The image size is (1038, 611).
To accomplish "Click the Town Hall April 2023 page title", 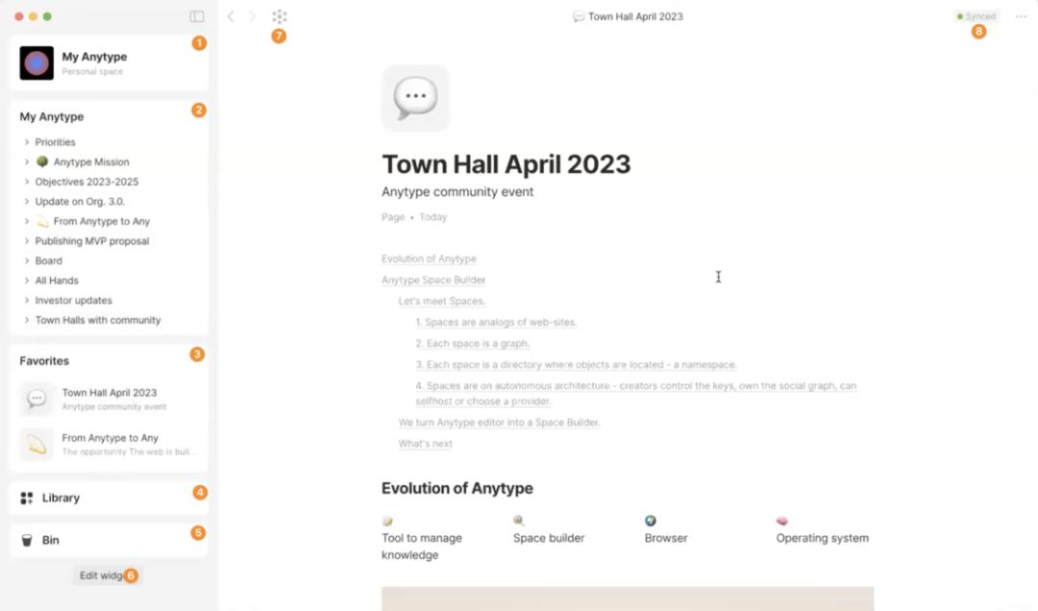I will click(507, 164).
